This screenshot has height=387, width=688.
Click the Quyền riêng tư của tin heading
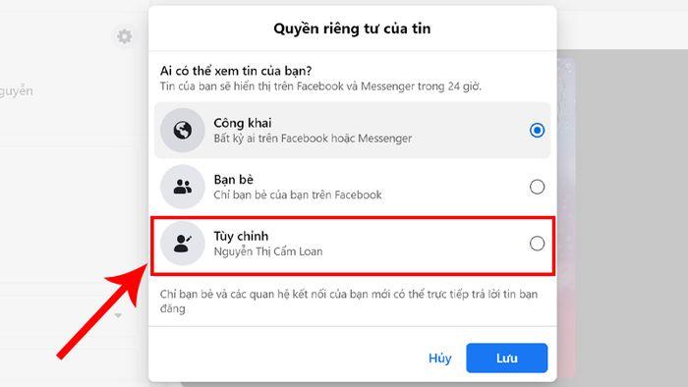(x=352, y=28)
